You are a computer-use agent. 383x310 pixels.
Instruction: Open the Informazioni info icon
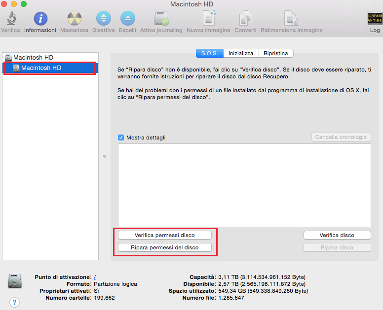click(40, 19)
